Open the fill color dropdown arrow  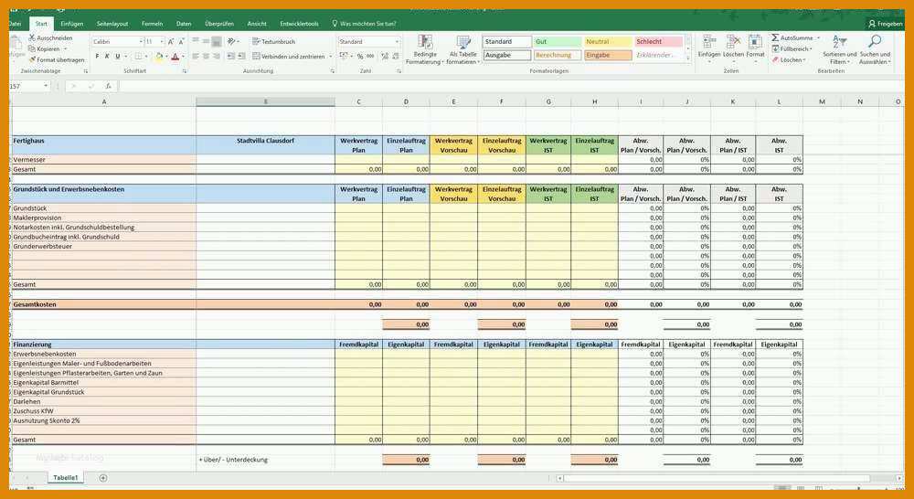(166, 57)
